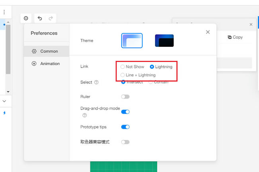The width and height of the screenshot is (259, 172).
Task: Click the Ruler label
Action: [85, 97]
